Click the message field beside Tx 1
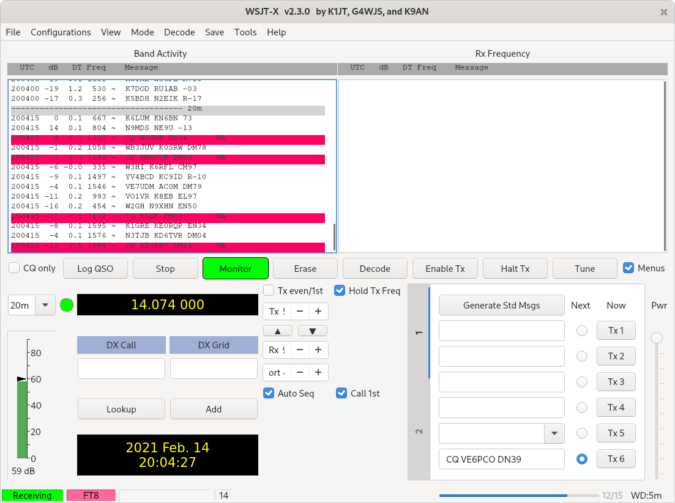 502,331
